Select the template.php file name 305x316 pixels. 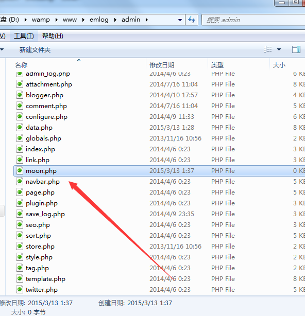coord(45,279)
